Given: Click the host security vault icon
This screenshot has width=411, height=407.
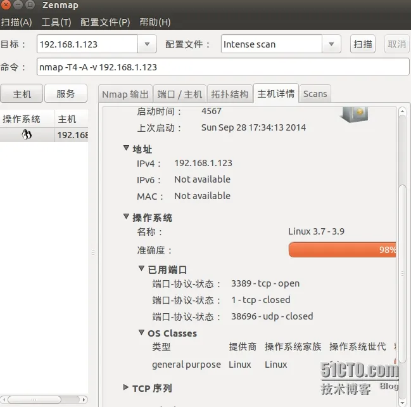Looking at the screenshot, I should click(355, 114).
